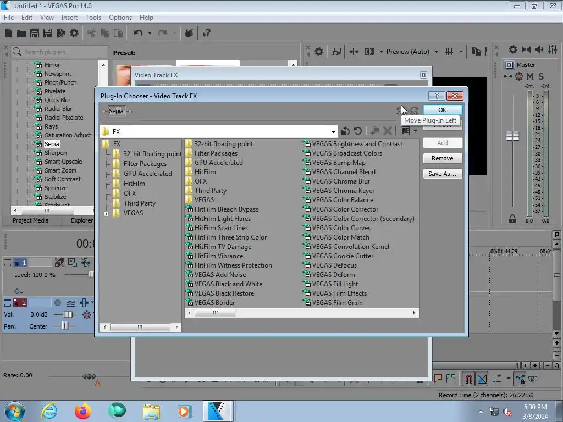
Task: Toggle Mute M button on Master bus
Action: click(530, 76)
